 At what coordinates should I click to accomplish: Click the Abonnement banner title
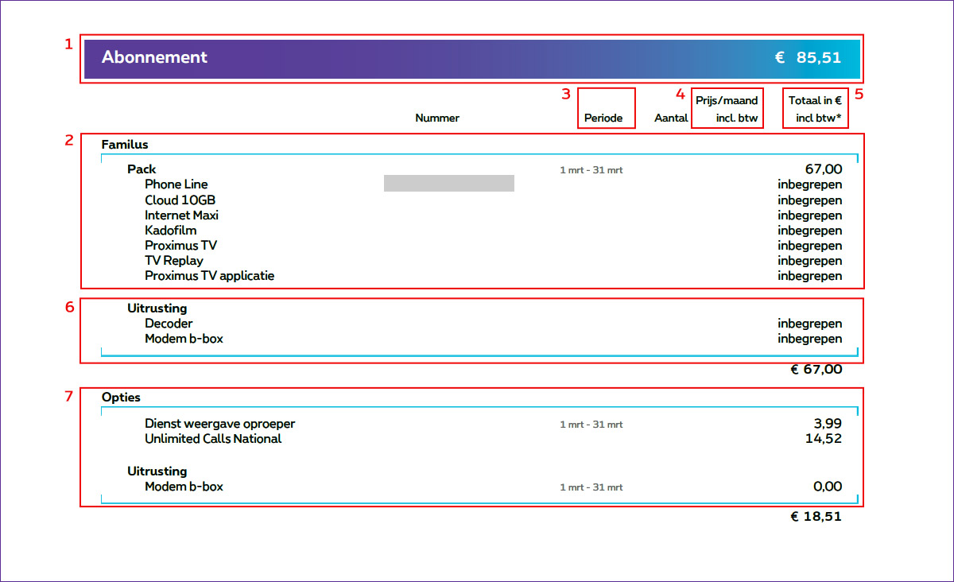pos(154,57)
